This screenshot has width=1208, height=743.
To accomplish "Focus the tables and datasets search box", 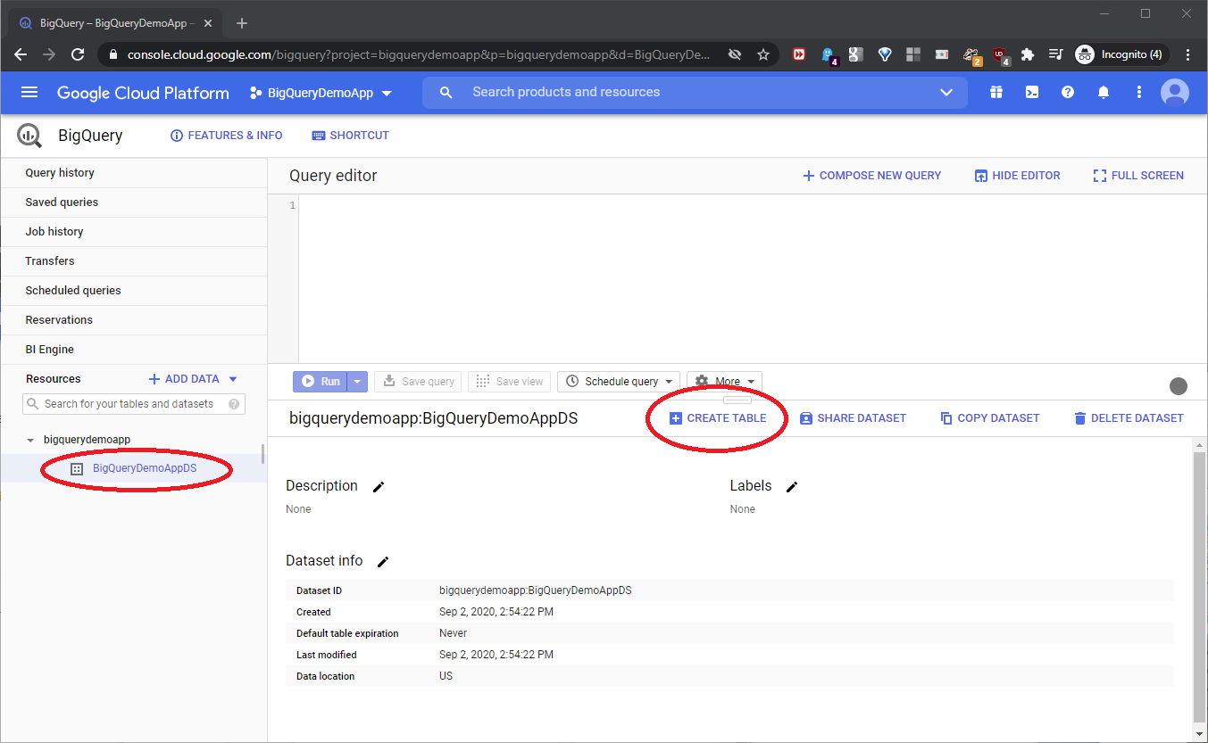I will 133,404.
